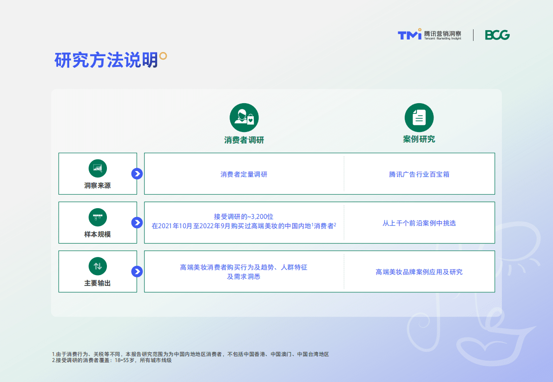Screen dimensions: 553x382
Task: Select the document icon above 案例研究
Action: click(419, 117)
